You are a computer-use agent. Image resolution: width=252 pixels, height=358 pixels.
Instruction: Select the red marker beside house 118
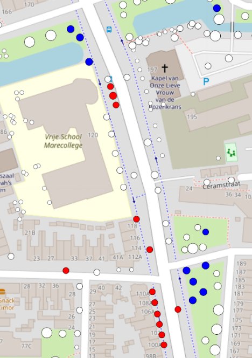[136, 219]
